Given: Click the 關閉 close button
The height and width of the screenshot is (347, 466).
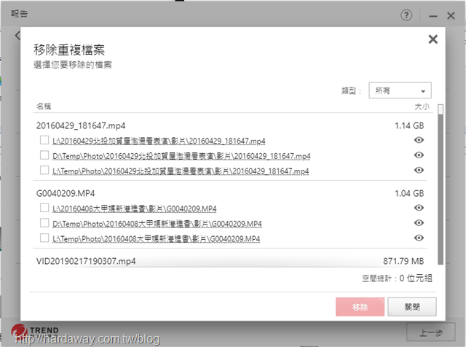Looking at the screenshot, I should point(412,307).
